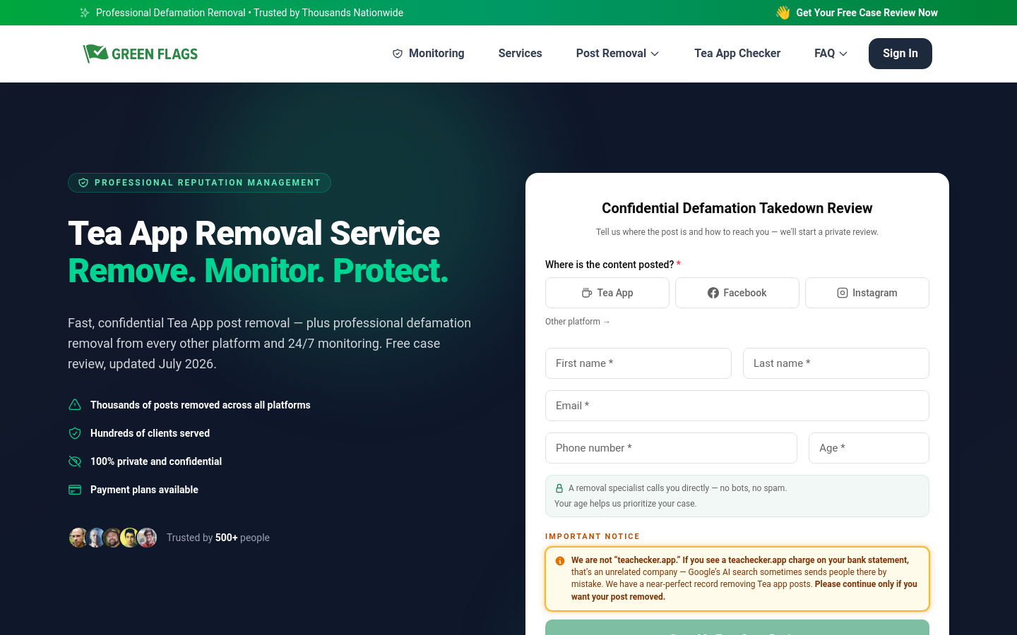Screen dimensions: 1017x635
Task: Click the 100% private and confidential text
Action: point(156,461)
